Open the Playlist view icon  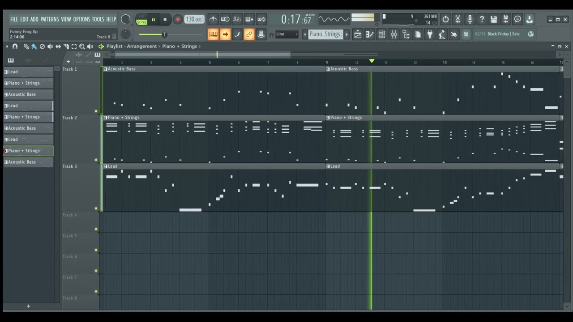pos(358,34)
